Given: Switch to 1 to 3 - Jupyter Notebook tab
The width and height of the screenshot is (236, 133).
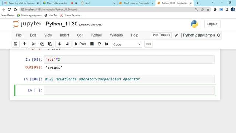Looking at the screenshot, I should pyautogui.click(x=136, y=3).
